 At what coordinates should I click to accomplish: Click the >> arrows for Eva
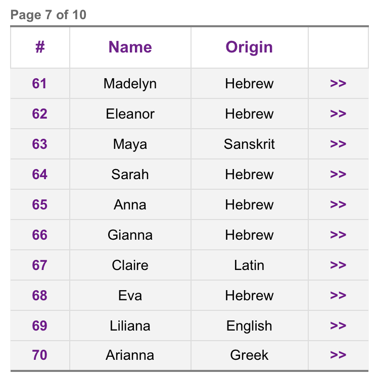tap(338, 296)
